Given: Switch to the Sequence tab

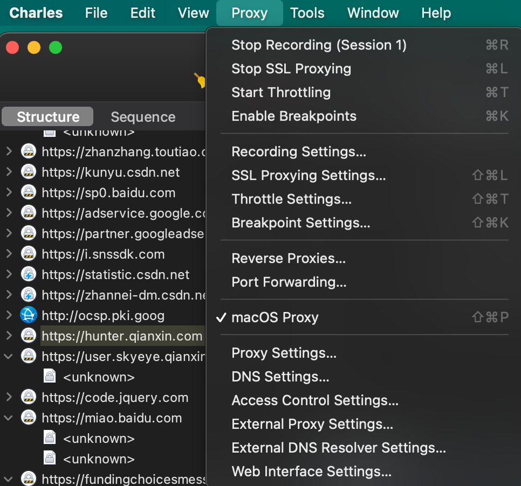Looking at the screenshot, I should [143, 117].
